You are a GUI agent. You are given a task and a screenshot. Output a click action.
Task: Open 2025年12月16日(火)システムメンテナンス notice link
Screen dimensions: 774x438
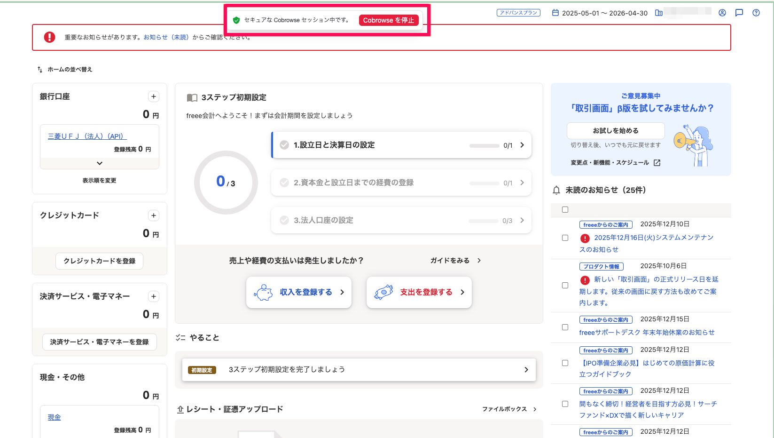click(x=647, y=244)
